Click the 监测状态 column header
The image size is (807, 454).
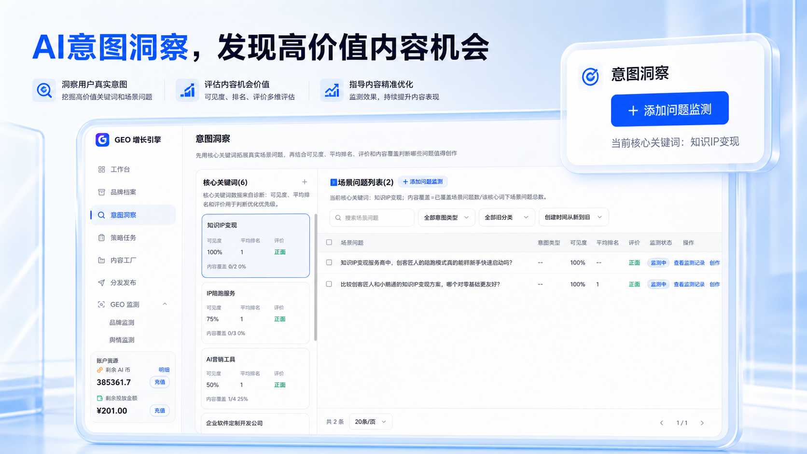pyautogui.click(x=661, y=243)
